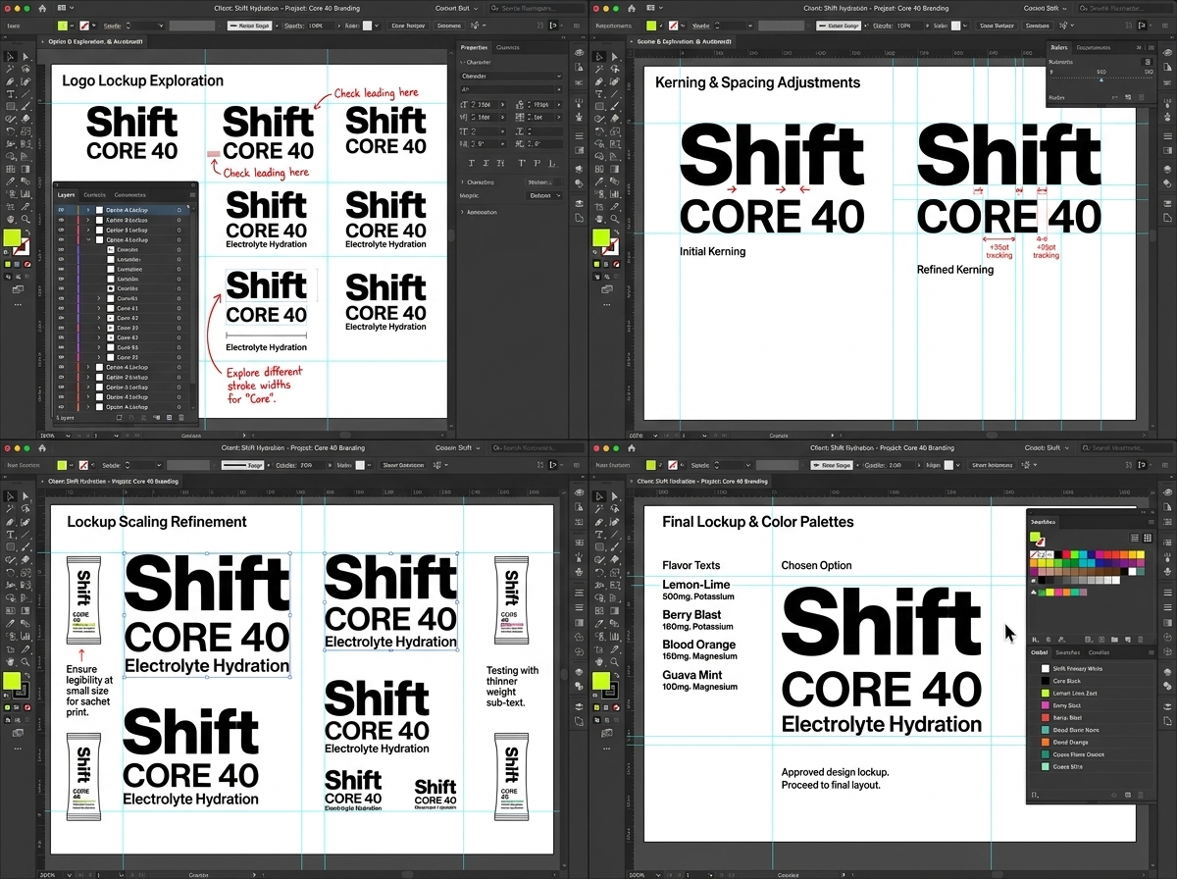Screen dimensions: 1177x879
Task: Expand the Core 42 sublayer
Action: coord(99,318)
